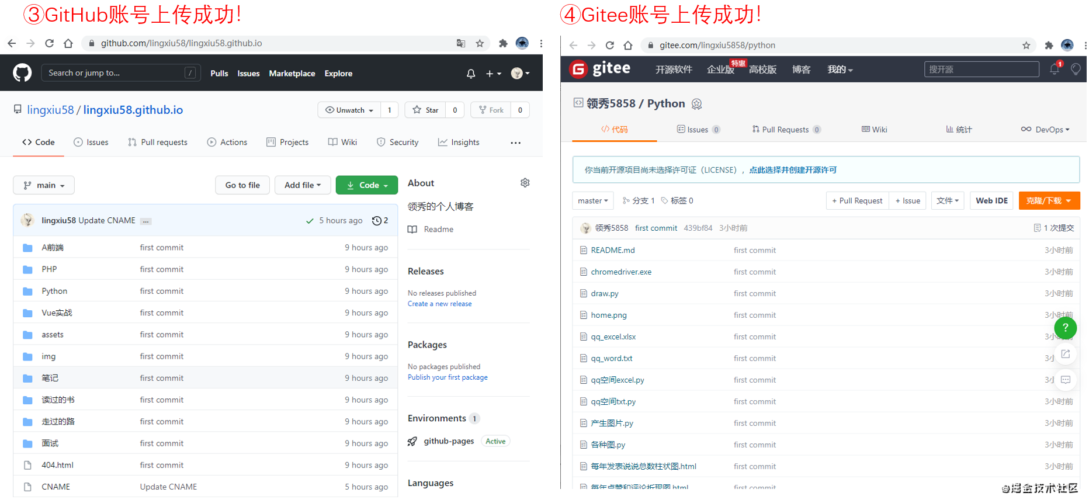The height and width of the screenshot is (503, 1089).
Task: Expand the DevOps menu on Gitee
Action: click(1045, 130)
